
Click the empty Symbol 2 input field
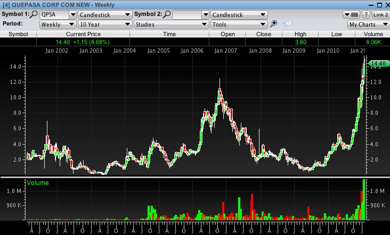(187, 15)
